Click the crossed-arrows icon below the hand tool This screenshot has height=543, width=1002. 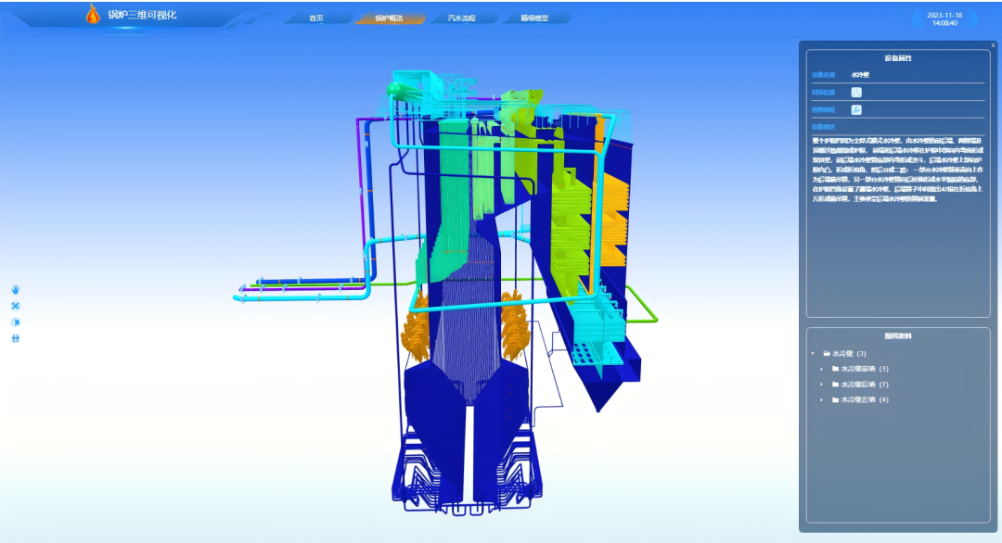15,306
